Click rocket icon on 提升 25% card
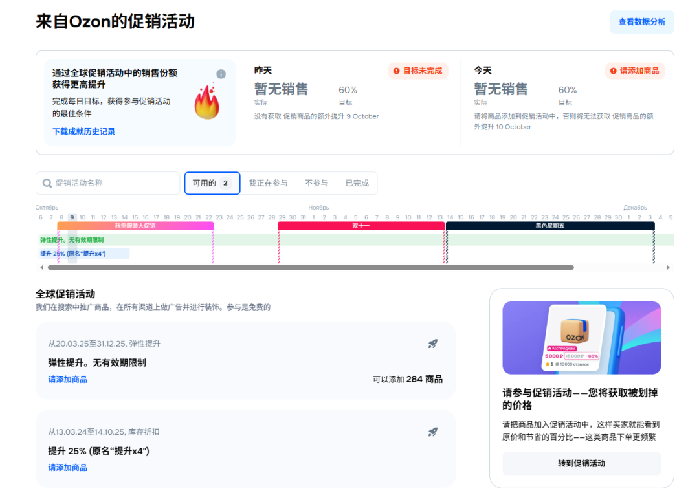 tap(433, 432)
